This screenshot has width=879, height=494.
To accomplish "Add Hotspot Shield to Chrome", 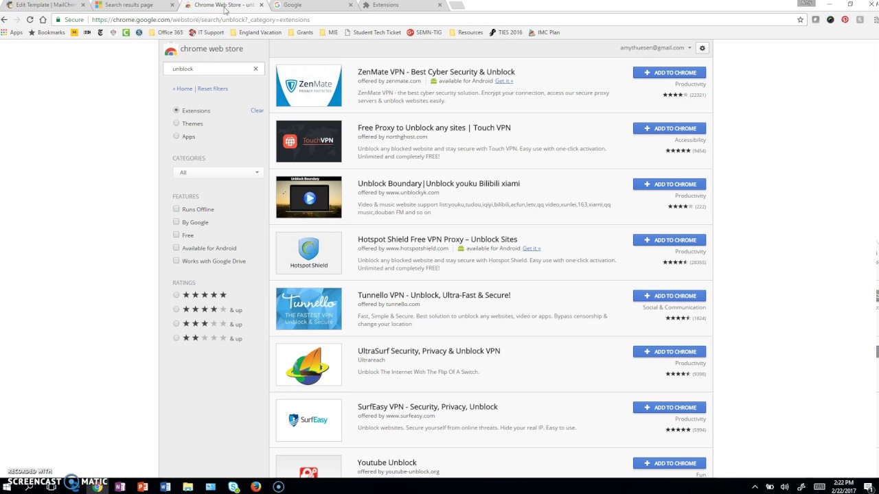I will point(670,240).
